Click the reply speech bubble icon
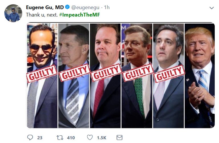219x143 pixels. [x=30, y=138]
